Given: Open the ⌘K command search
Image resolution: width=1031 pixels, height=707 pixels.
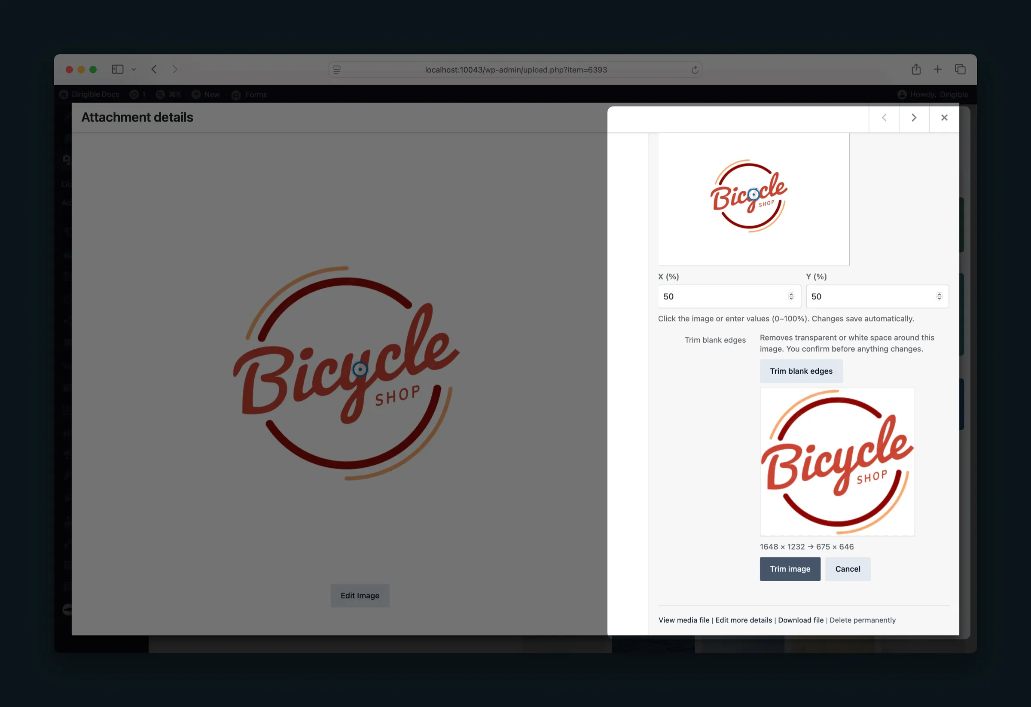Looking at the screenshot, I should tap(168, 94).
